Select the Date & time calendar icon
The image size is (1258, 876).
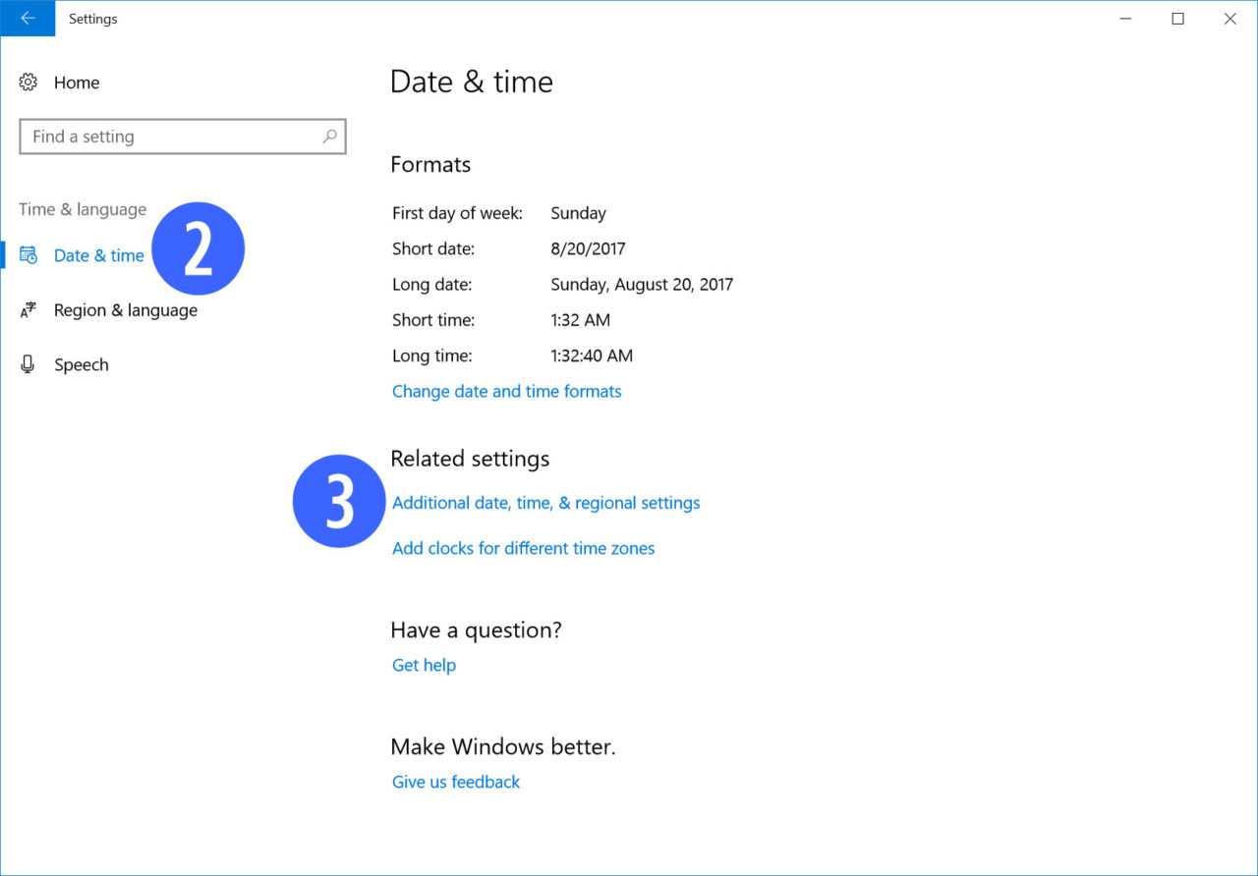click(30, 254)
